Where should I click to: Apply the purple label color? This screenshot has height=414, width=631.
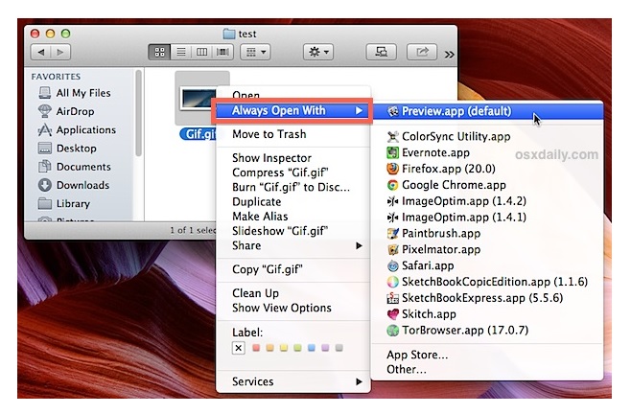pyautogui.click(x=325, y=348)
